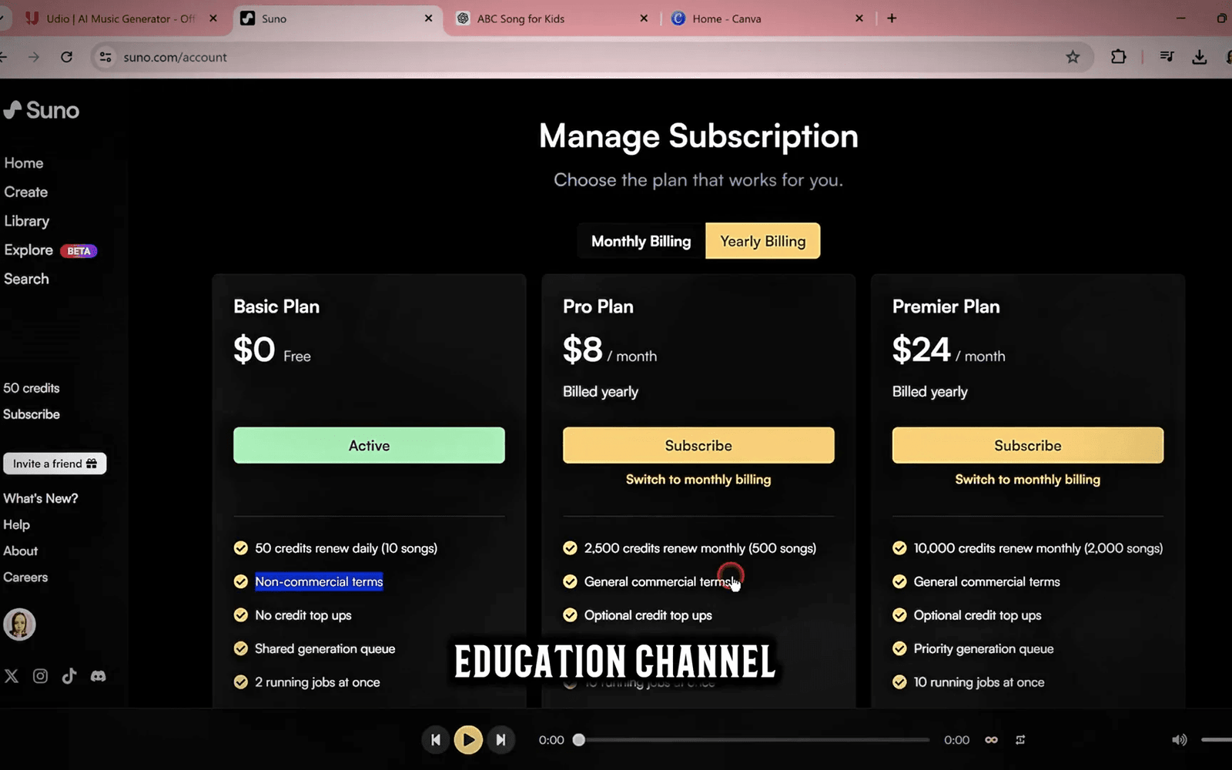1232x770 pixels.
Task: Open a new browser tab
Action: [x=892, y=18]
